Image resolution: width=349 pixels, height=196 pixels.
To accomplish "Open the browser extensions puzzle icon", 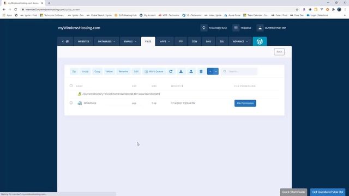I will click(333, 9).
